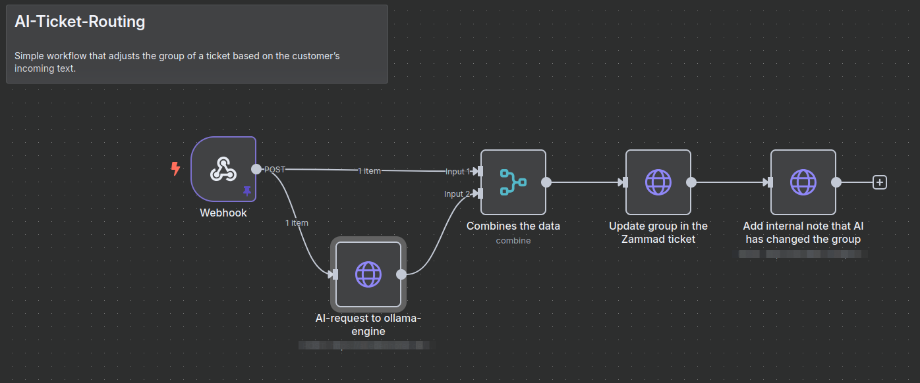Select the Webhook node label text

[223, 213]
